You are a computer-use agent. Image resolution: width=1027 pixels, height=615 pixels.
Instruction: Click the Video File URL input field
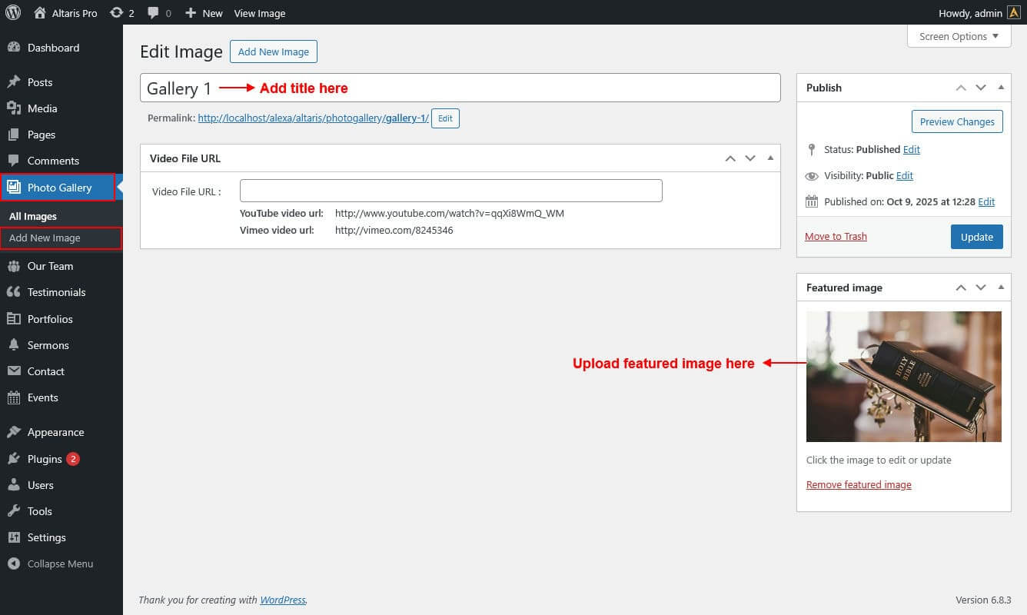[450, 191]
